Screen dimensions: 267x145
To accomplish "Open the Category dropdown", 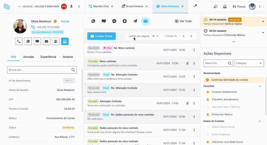I will (249, 63).
